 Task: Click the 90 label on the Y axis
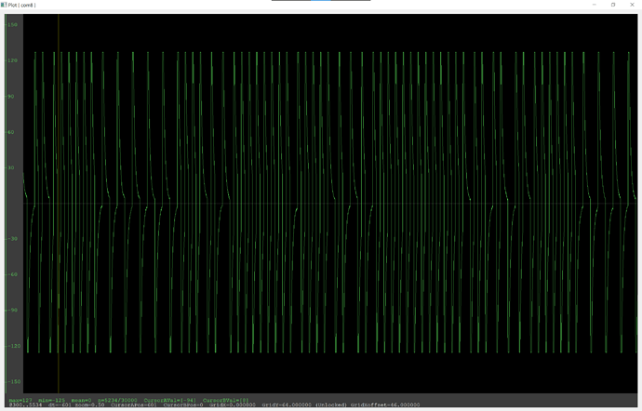(x=10, y=96)
